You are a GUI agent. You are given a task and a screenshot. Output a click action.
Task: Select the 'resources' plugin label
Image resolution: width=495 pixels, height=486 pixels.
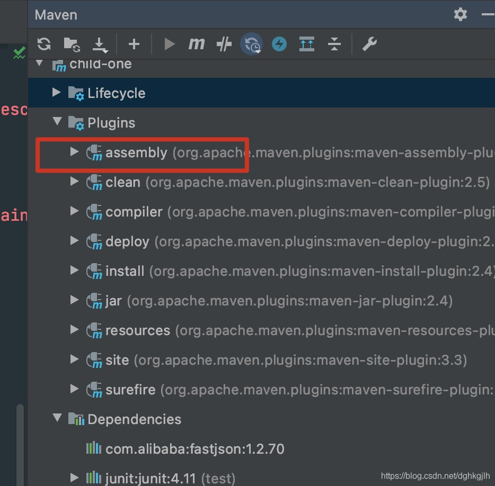138,330
